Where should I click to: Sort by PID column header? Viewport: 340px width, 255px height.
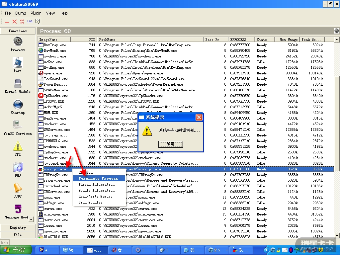pyautogui.click(x=84, y=40)
